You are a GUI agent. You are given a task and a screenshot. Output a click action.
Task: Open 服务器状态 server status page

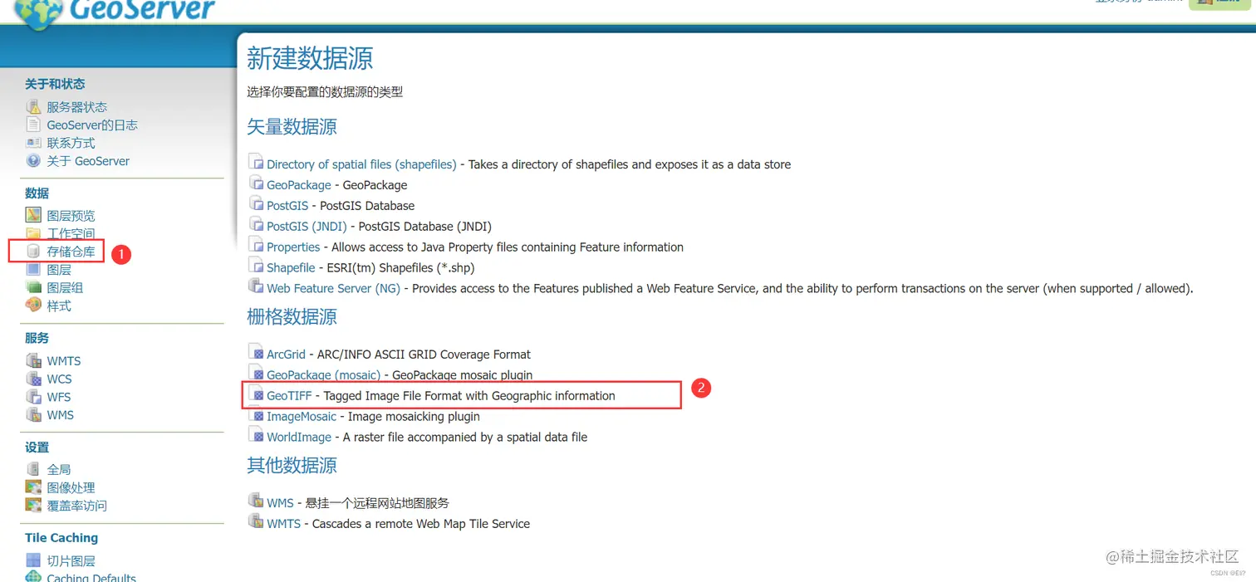(x=76, y=107)
